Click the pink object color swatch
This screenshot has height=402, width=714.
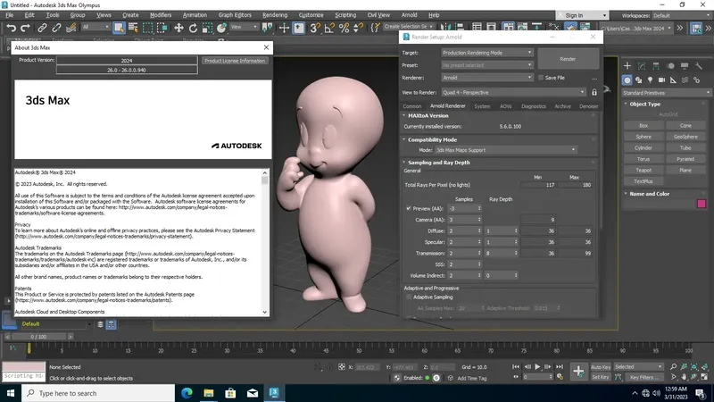click(x=701, y=205)
